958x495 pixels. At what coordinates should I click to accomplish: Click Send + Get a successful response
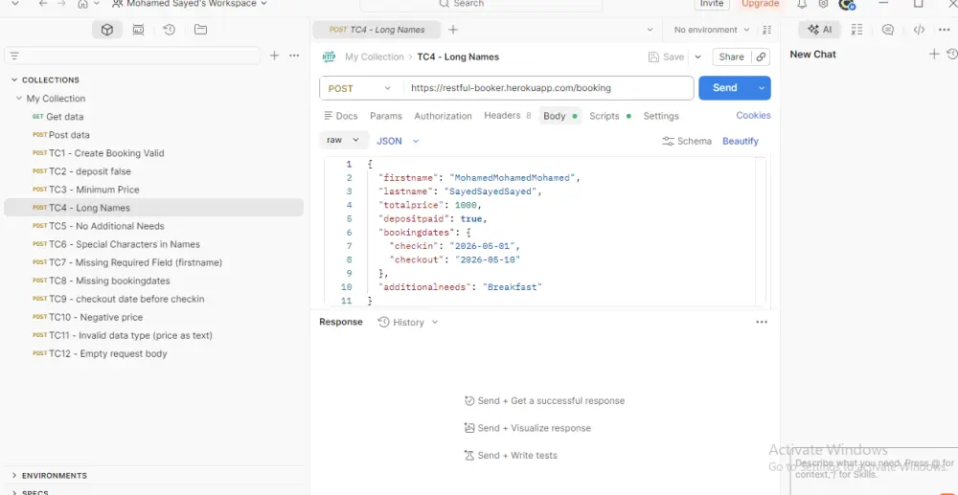coord(544,401)
